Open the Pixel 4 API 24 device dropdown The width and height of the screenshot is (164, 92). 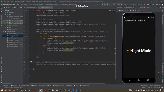tap(116, 5)
